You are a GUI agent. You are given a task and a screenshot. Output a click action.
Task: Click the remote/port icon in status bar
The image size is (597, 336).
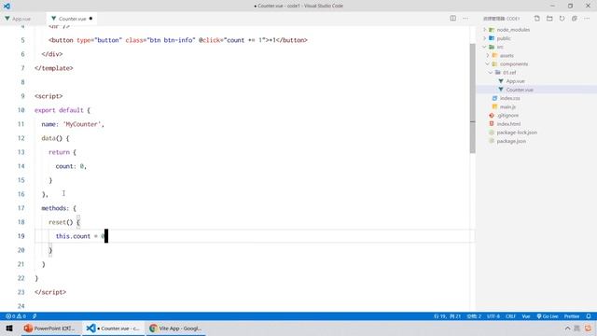coord(35,316)
